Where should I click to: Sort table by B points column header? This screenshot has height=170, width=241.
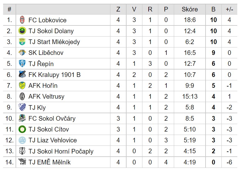pyautogui.click(x=213, y=9)
